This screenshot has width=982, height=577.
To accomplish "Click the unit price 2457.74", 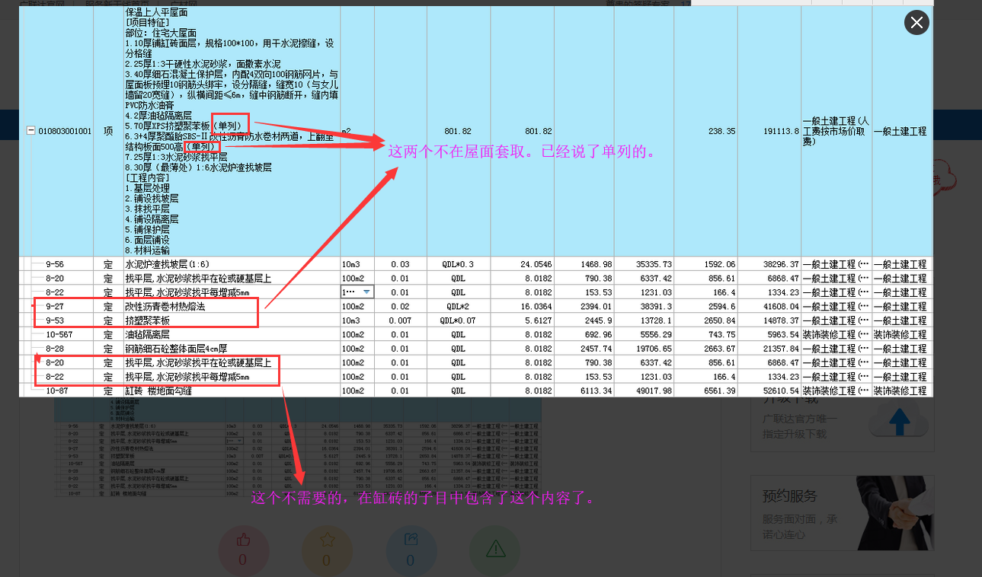I will coord(596,349).
